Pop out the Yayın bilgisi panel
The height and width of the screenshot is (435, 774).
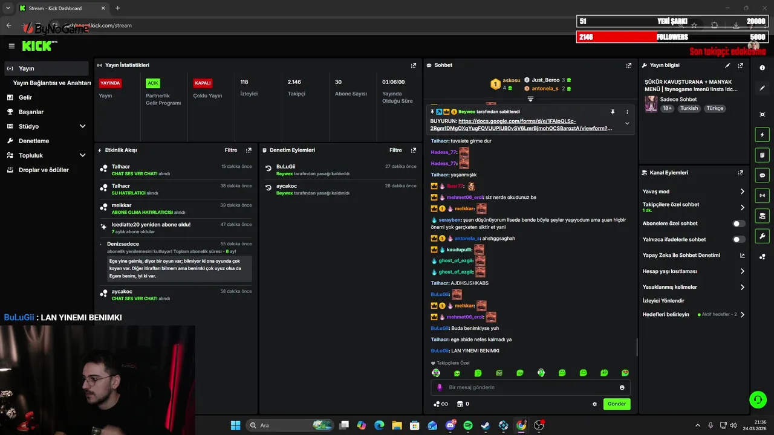coord(740,65)
